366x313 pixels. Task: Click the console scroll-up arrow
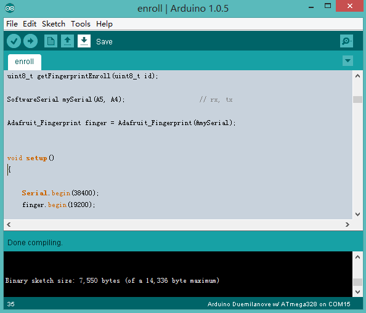[x=357, y=257]
